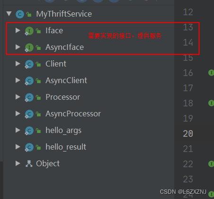Expand the AsyncIface node arrow
This screenshot has width=214, height=199.
point(18,47)
